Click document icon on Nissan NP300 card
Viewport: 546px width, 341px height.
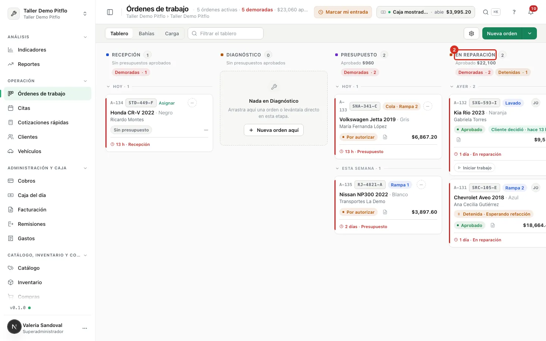coord(385,212)
